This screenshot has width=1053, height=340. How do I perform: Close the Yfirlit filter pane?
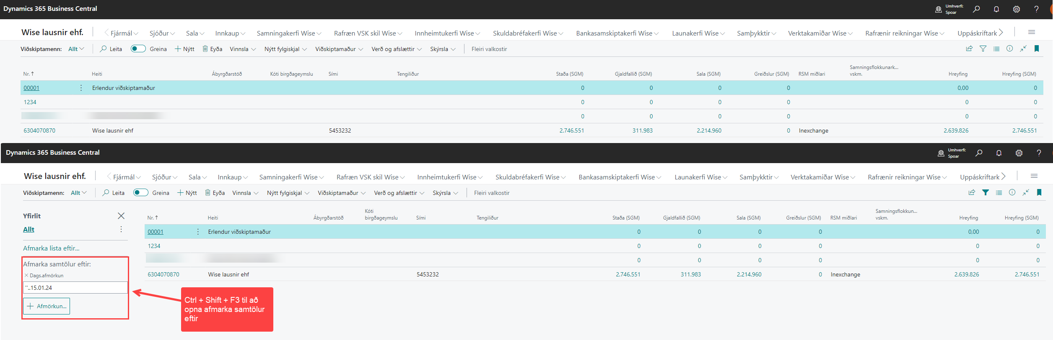click(x=121, y=216)
